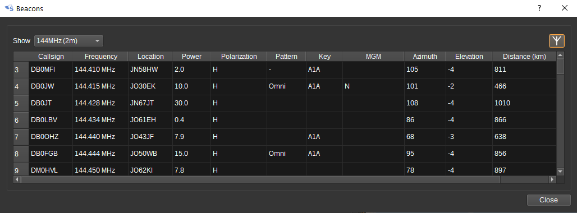Viewport: 577px width, 213px height.
Task: Select the DB0JT callsign cell
Action: click(x=51, y=103)
